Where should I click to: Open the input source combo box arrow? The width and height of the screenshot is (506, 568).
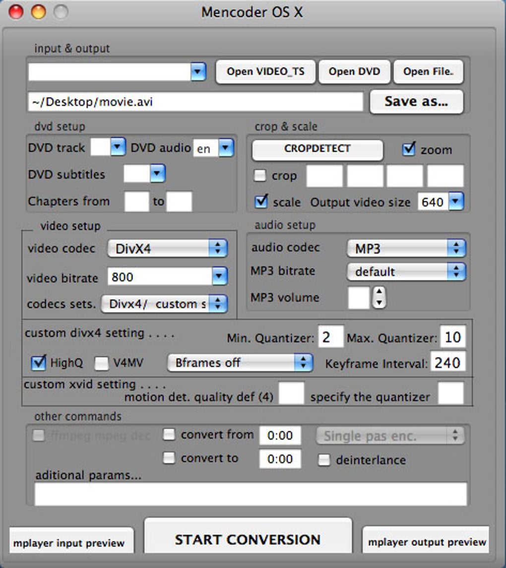[x=198, y=72]
